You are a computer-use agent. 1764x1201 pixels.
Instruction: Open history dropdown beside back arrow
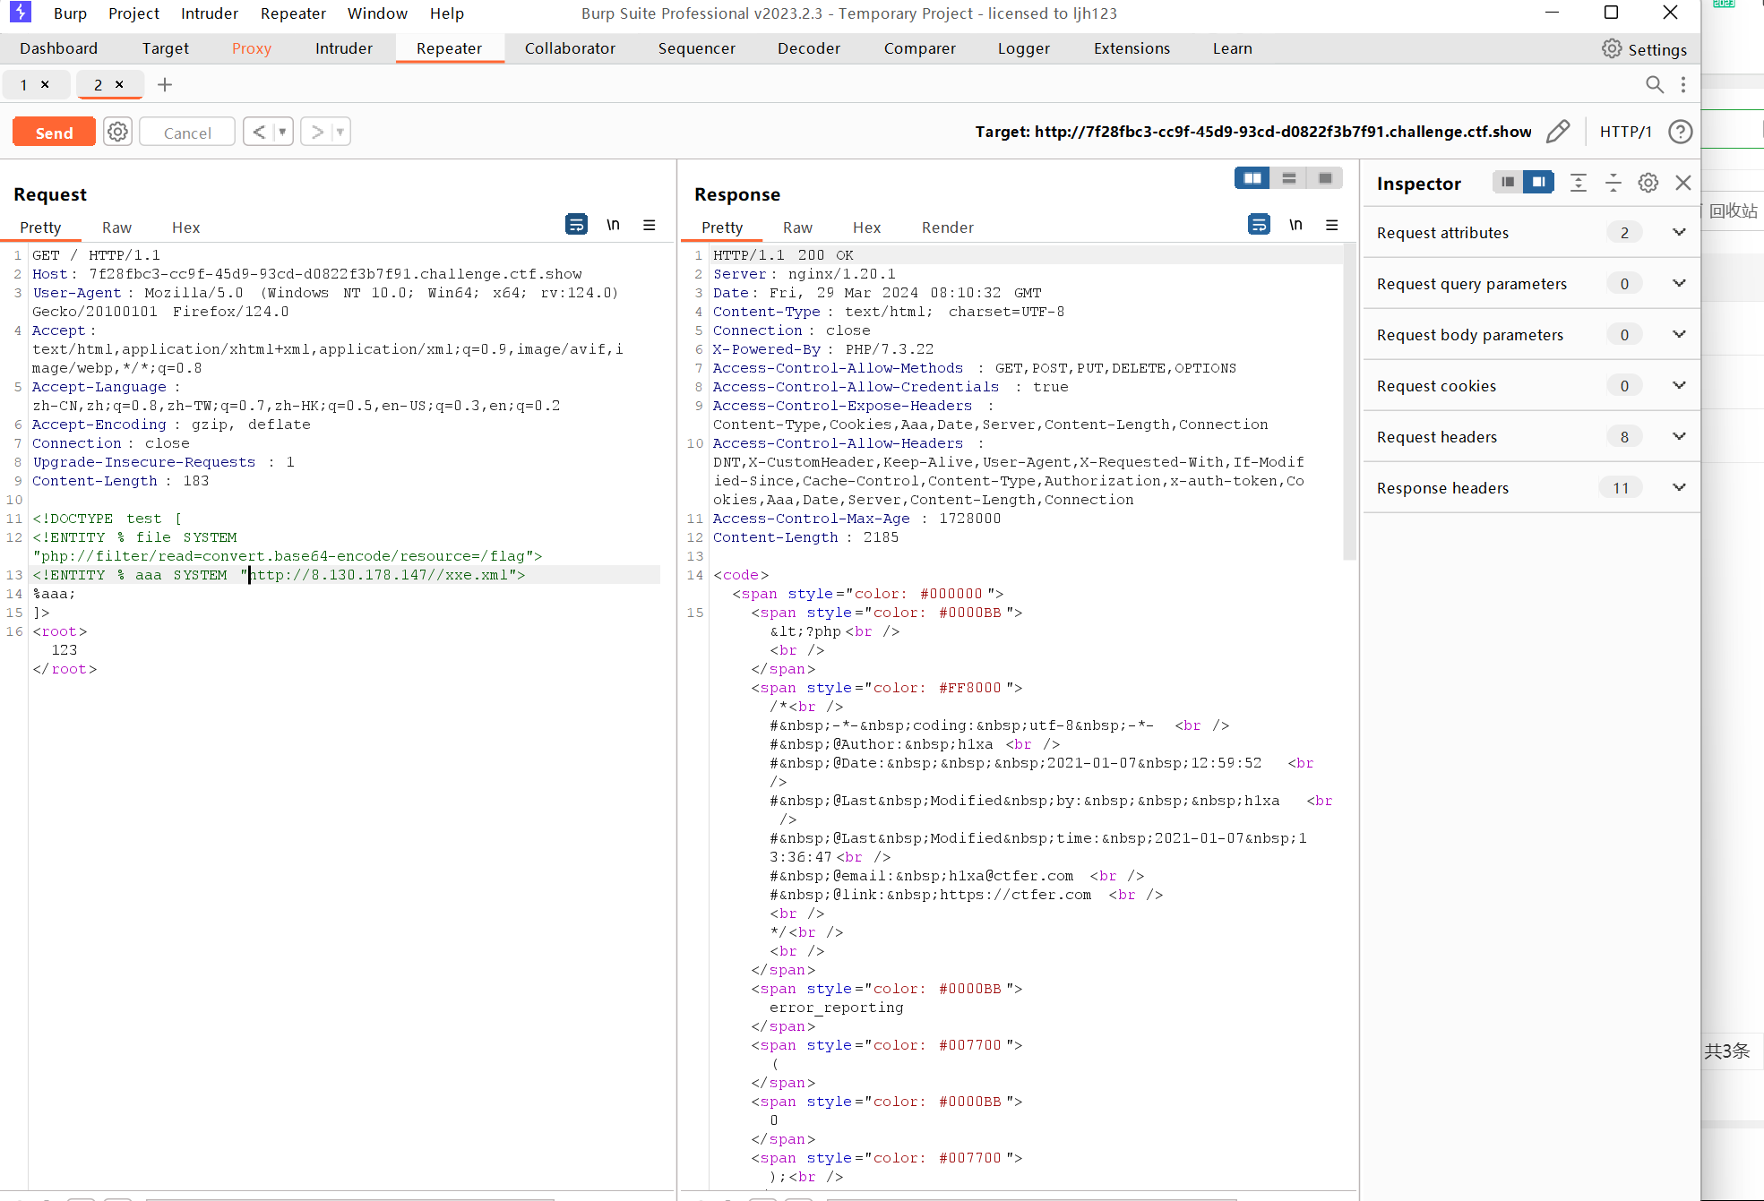[282, 132]
